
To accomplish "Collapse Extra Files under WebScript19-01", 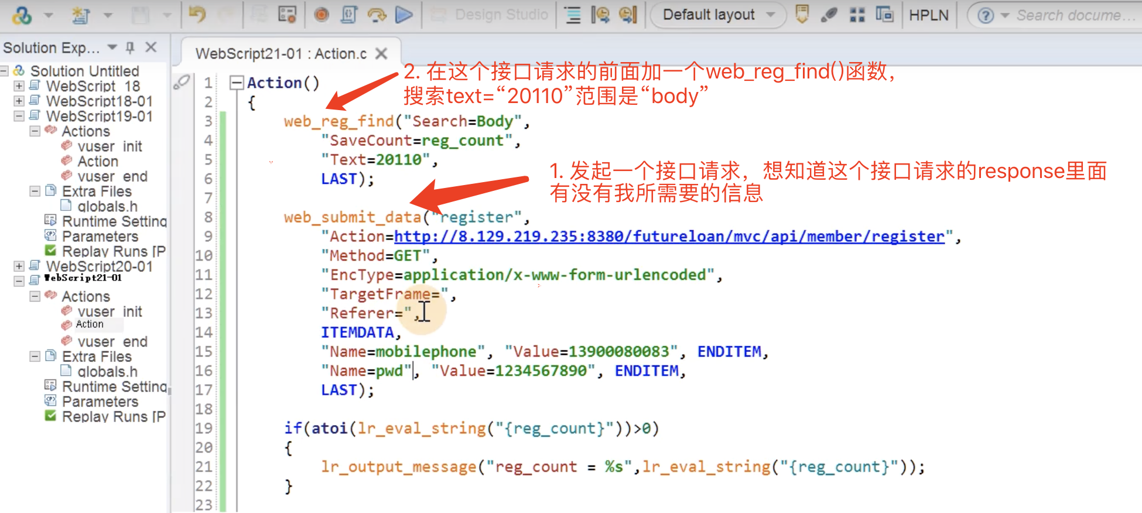I will click(35, 191).
